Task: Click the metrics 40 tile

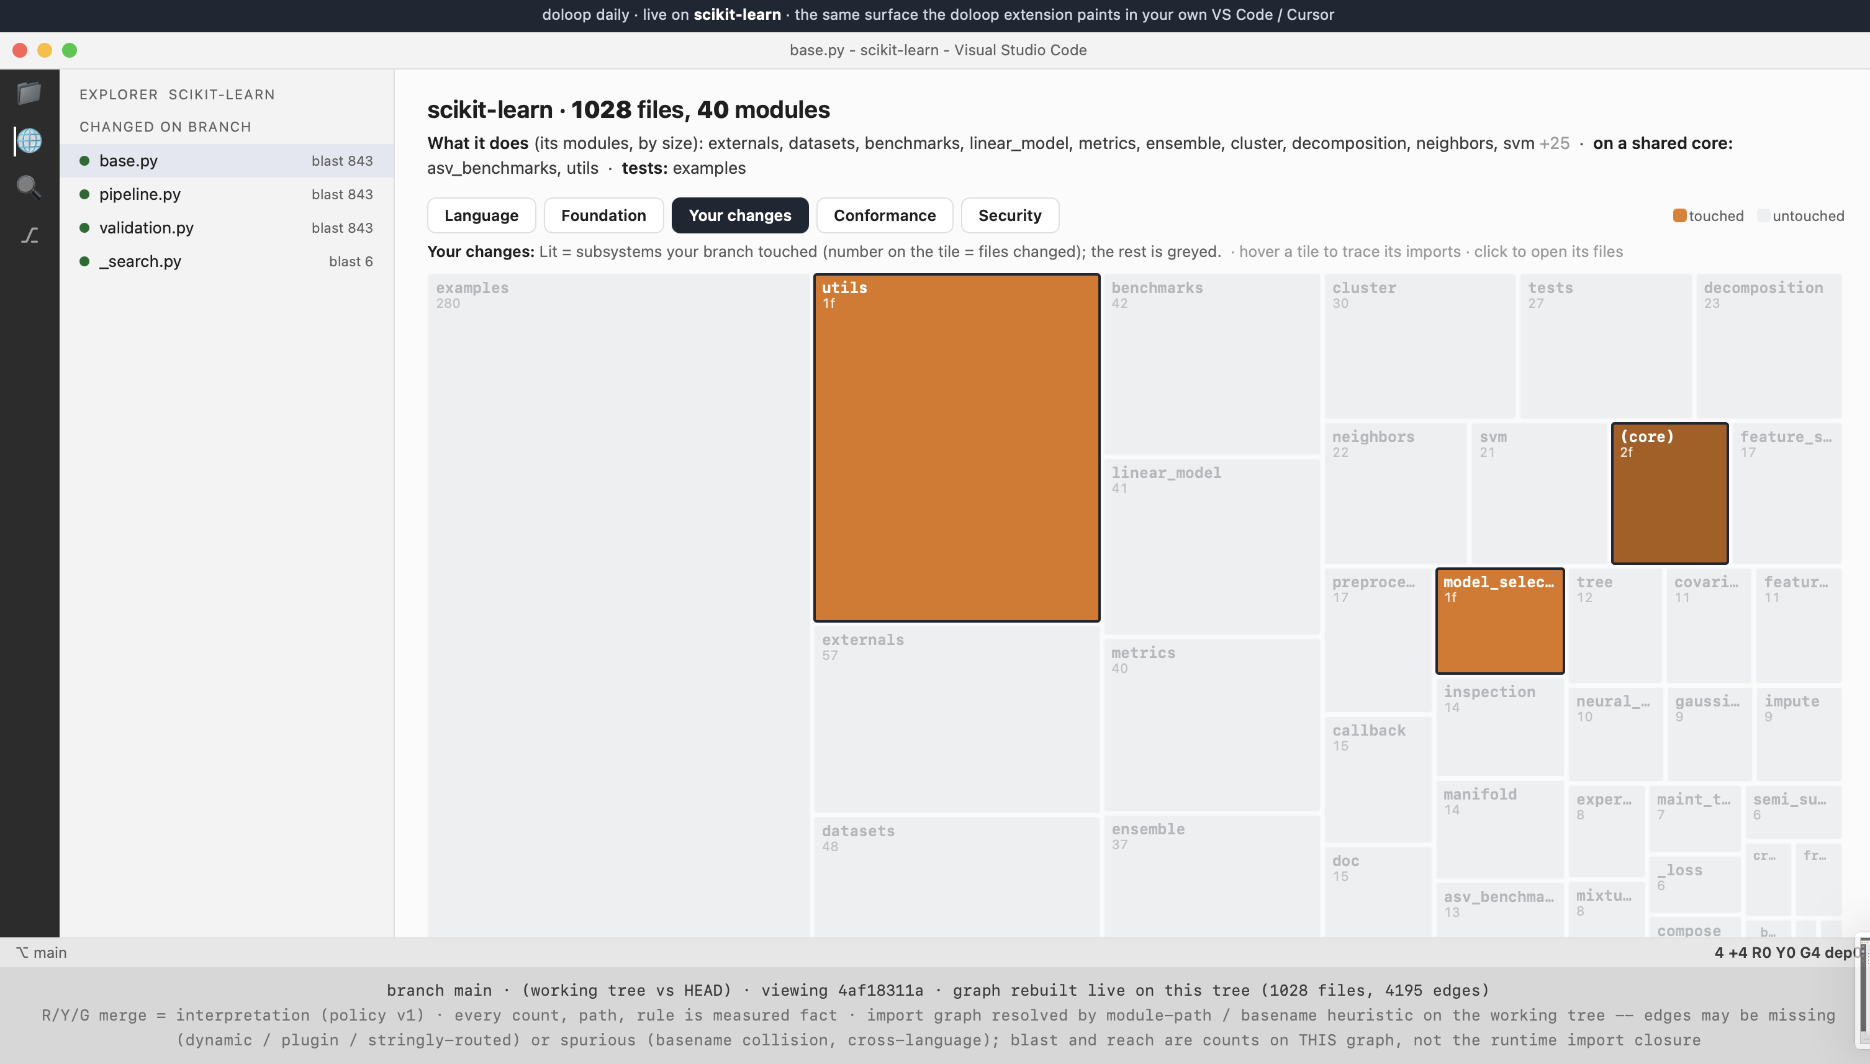Action: [1212, 725]
